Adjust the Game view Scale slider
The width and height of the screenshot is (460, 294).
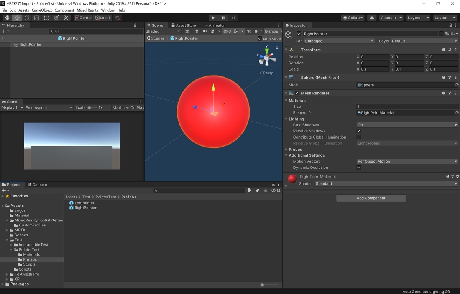click(92, 108)
